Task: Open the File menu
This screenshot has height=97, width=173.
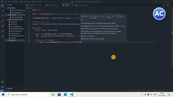Action: pos(5,2)
